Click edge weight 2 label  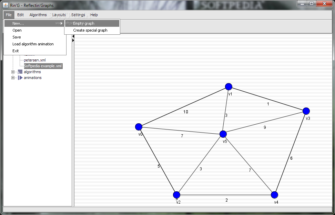(x=226, y=200)
